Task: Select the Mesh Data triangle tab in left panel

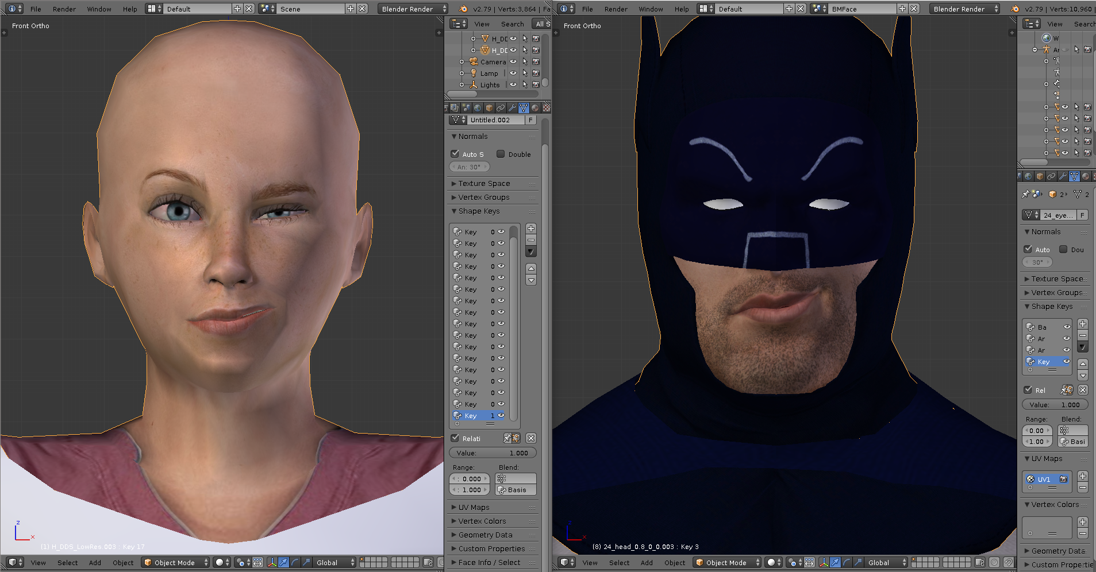Action: [x=524, y=107]
